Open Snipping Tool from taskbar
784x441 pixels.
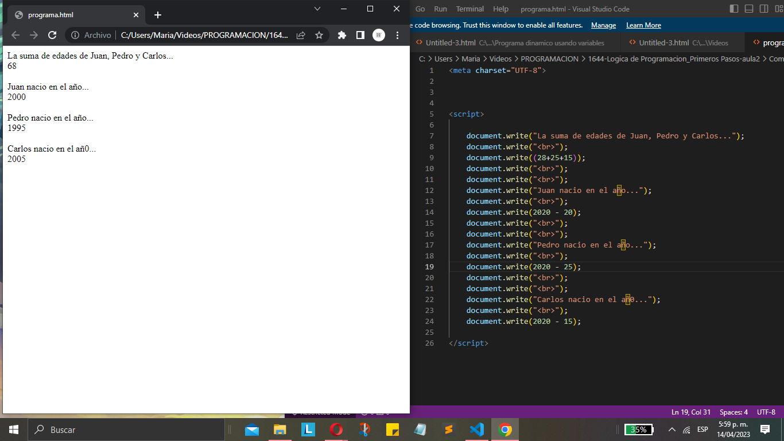[364, 430]
